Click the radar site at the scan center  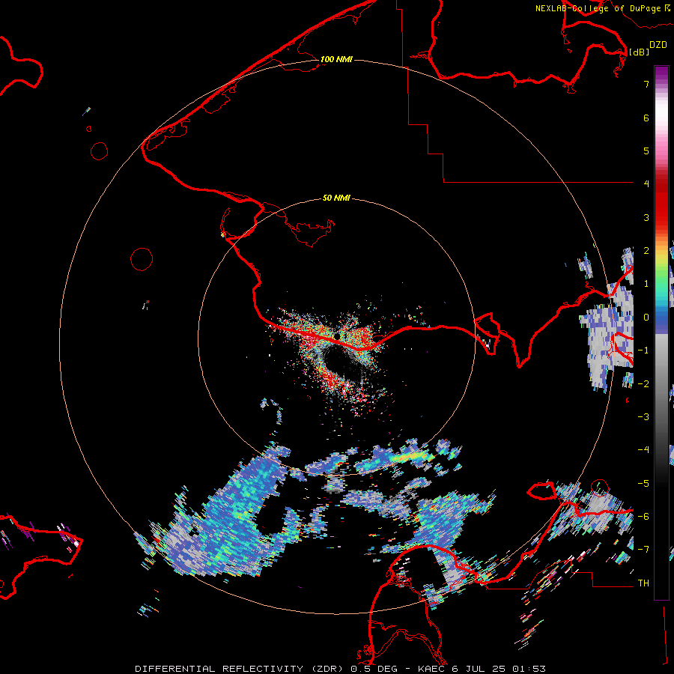[x=336, y=336]
